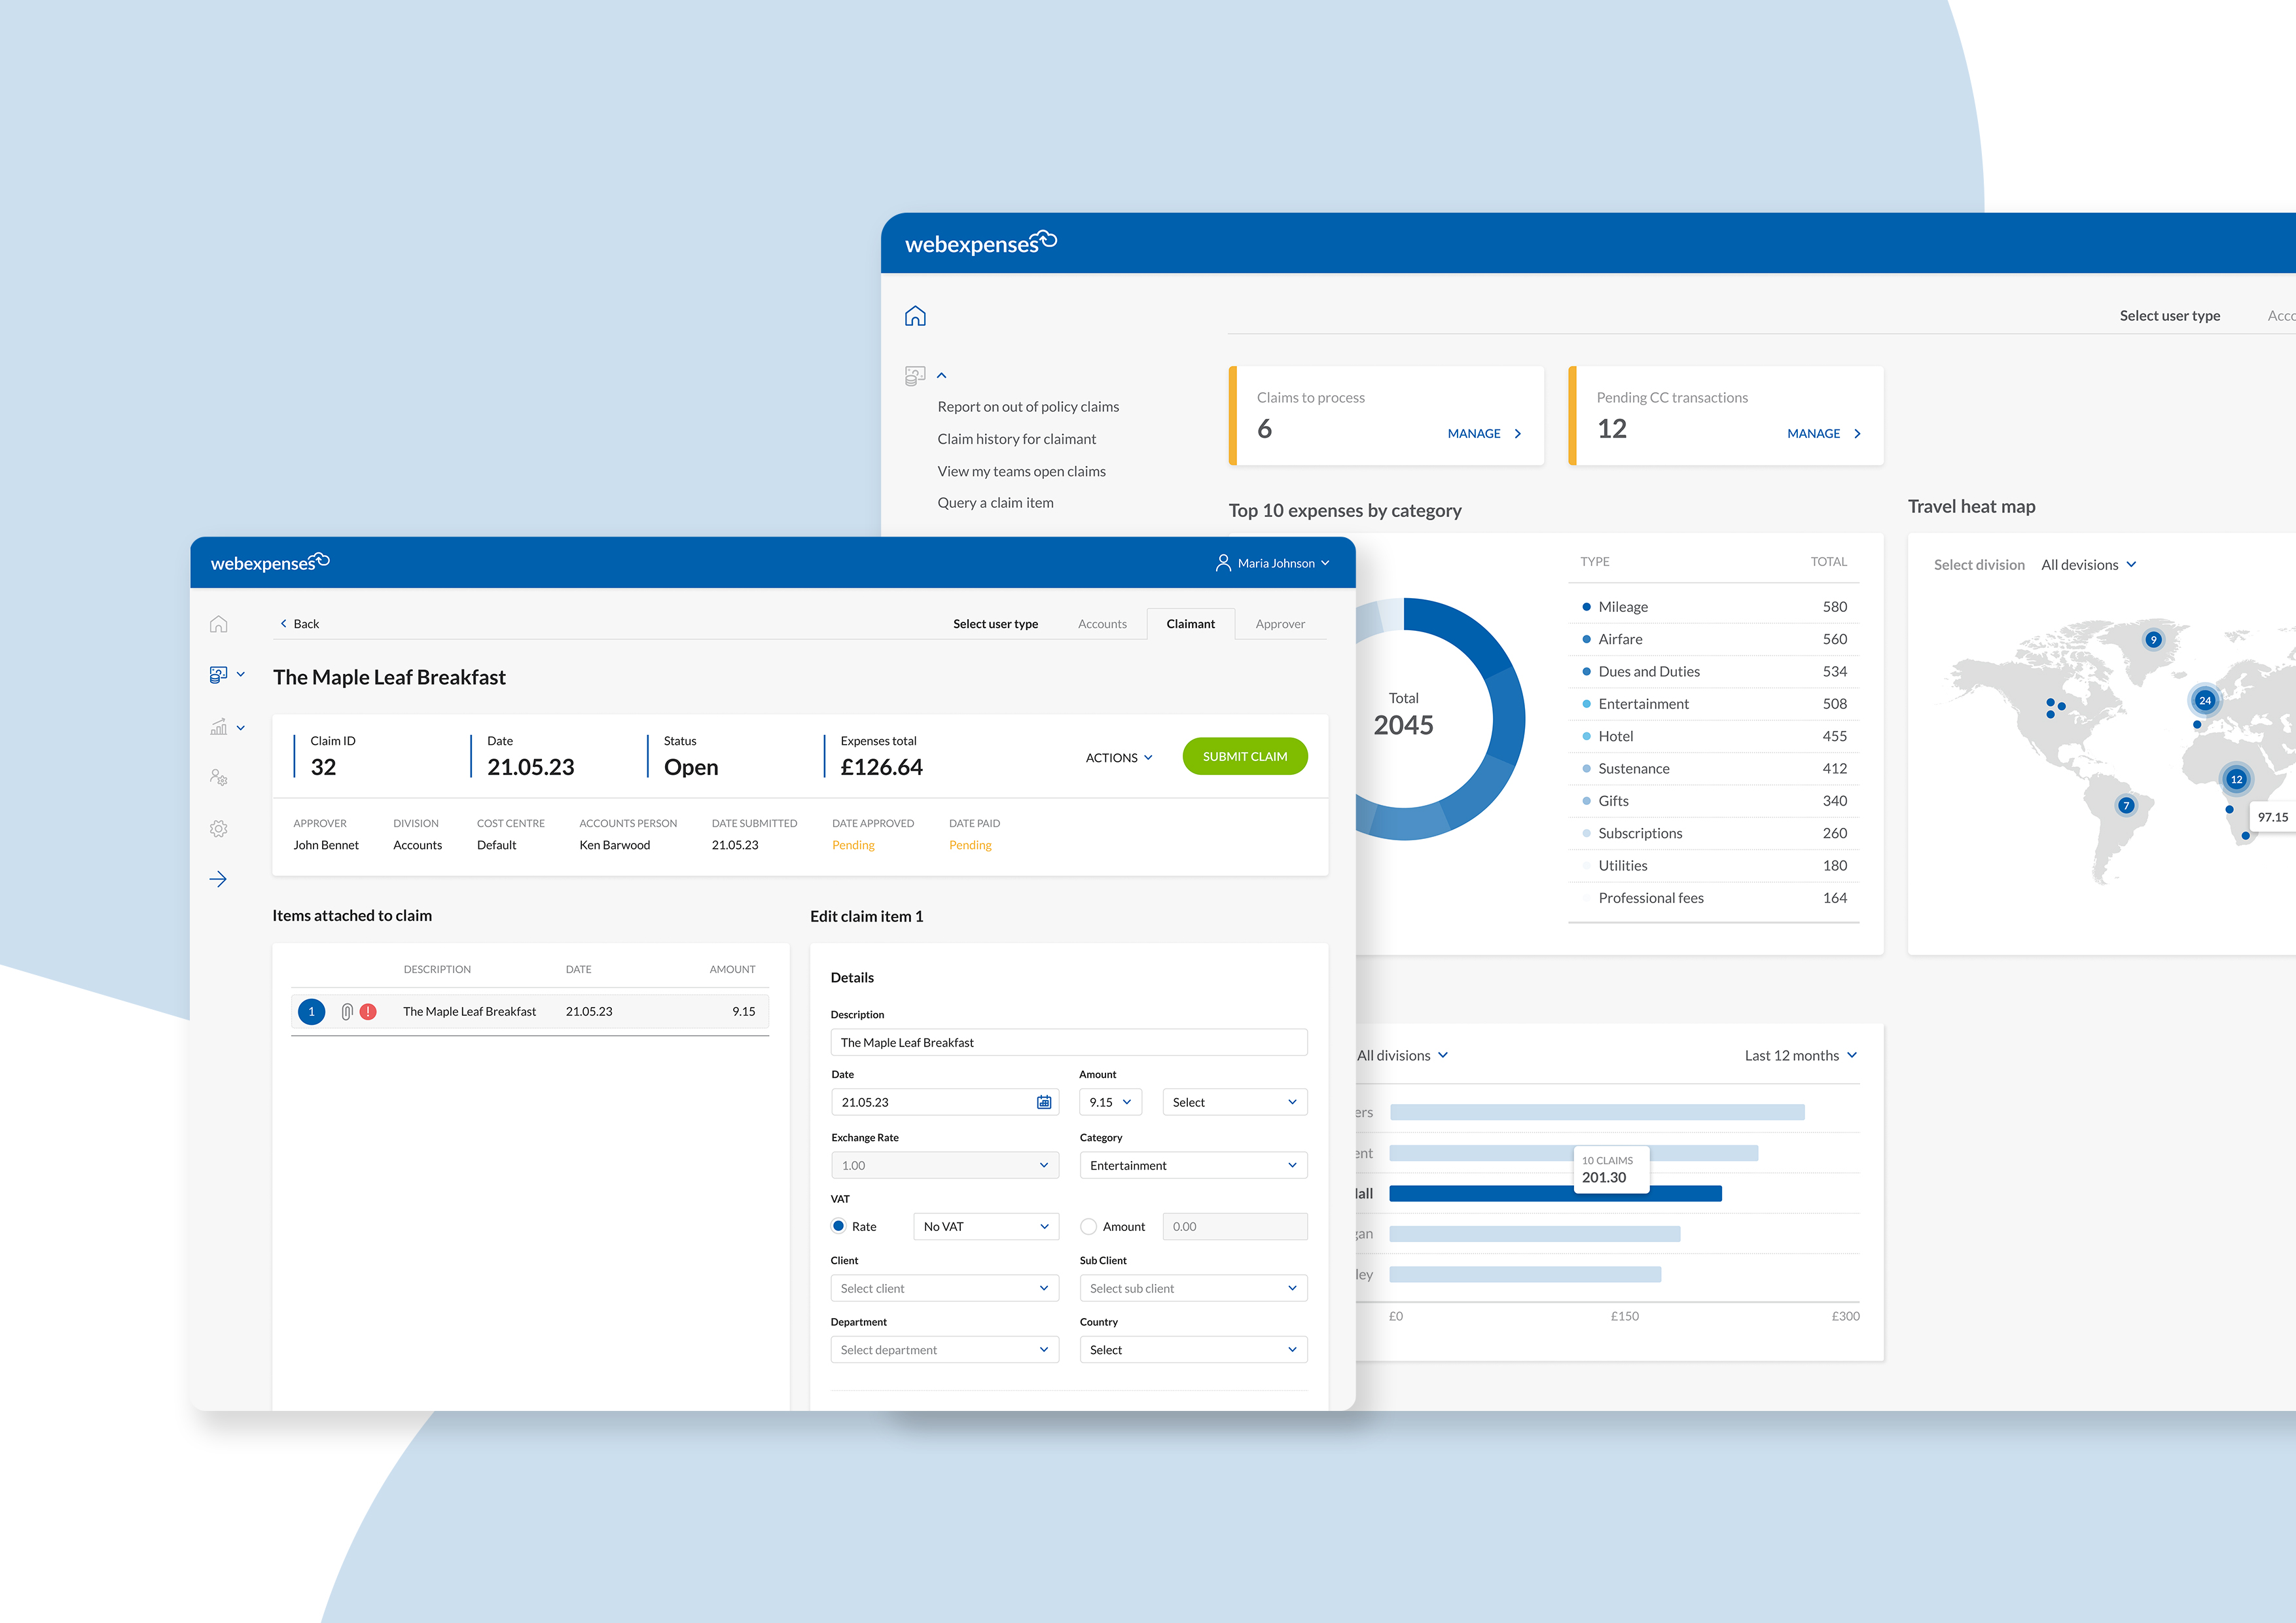Screen dimensions: 2296x1623
Task: Click the claims icon in front sidebar
Action: [x=218, y=675]
